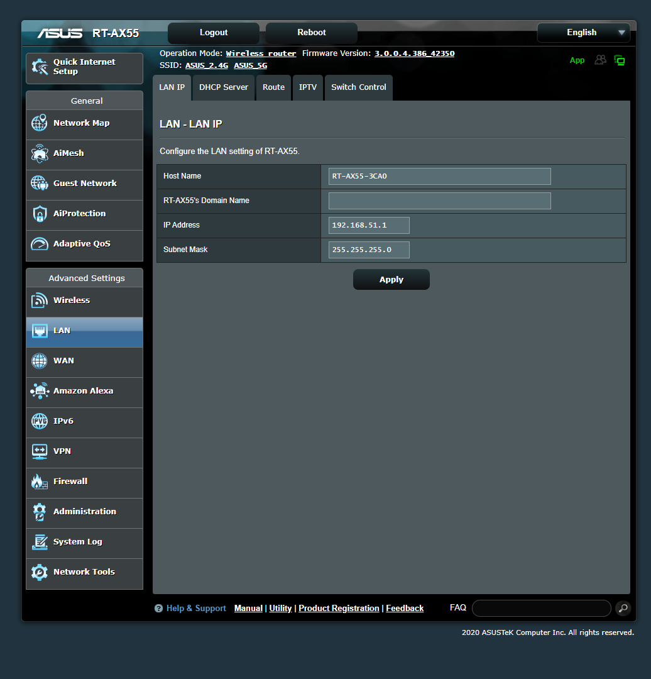Click the FAQ search magnifier icon

[623, 609]
